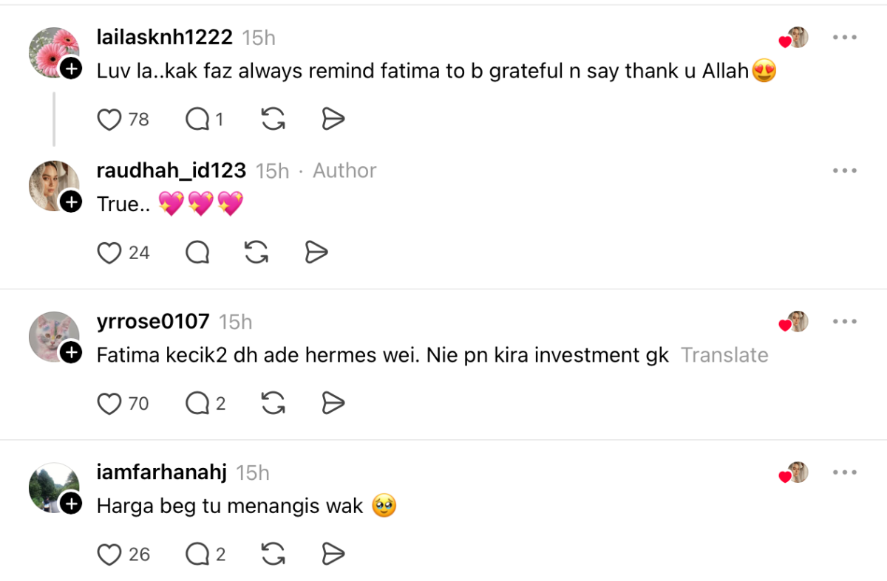Open more options for raudhah_id123's reply
The image size is (887, 581).
(x=844, y=171)
